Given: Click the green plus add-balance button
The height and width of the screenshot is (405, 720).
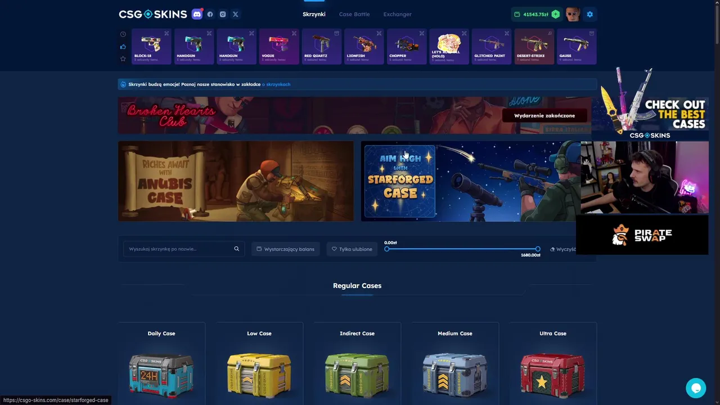Looking at the screenshot, I should click(x=556, y=14).
